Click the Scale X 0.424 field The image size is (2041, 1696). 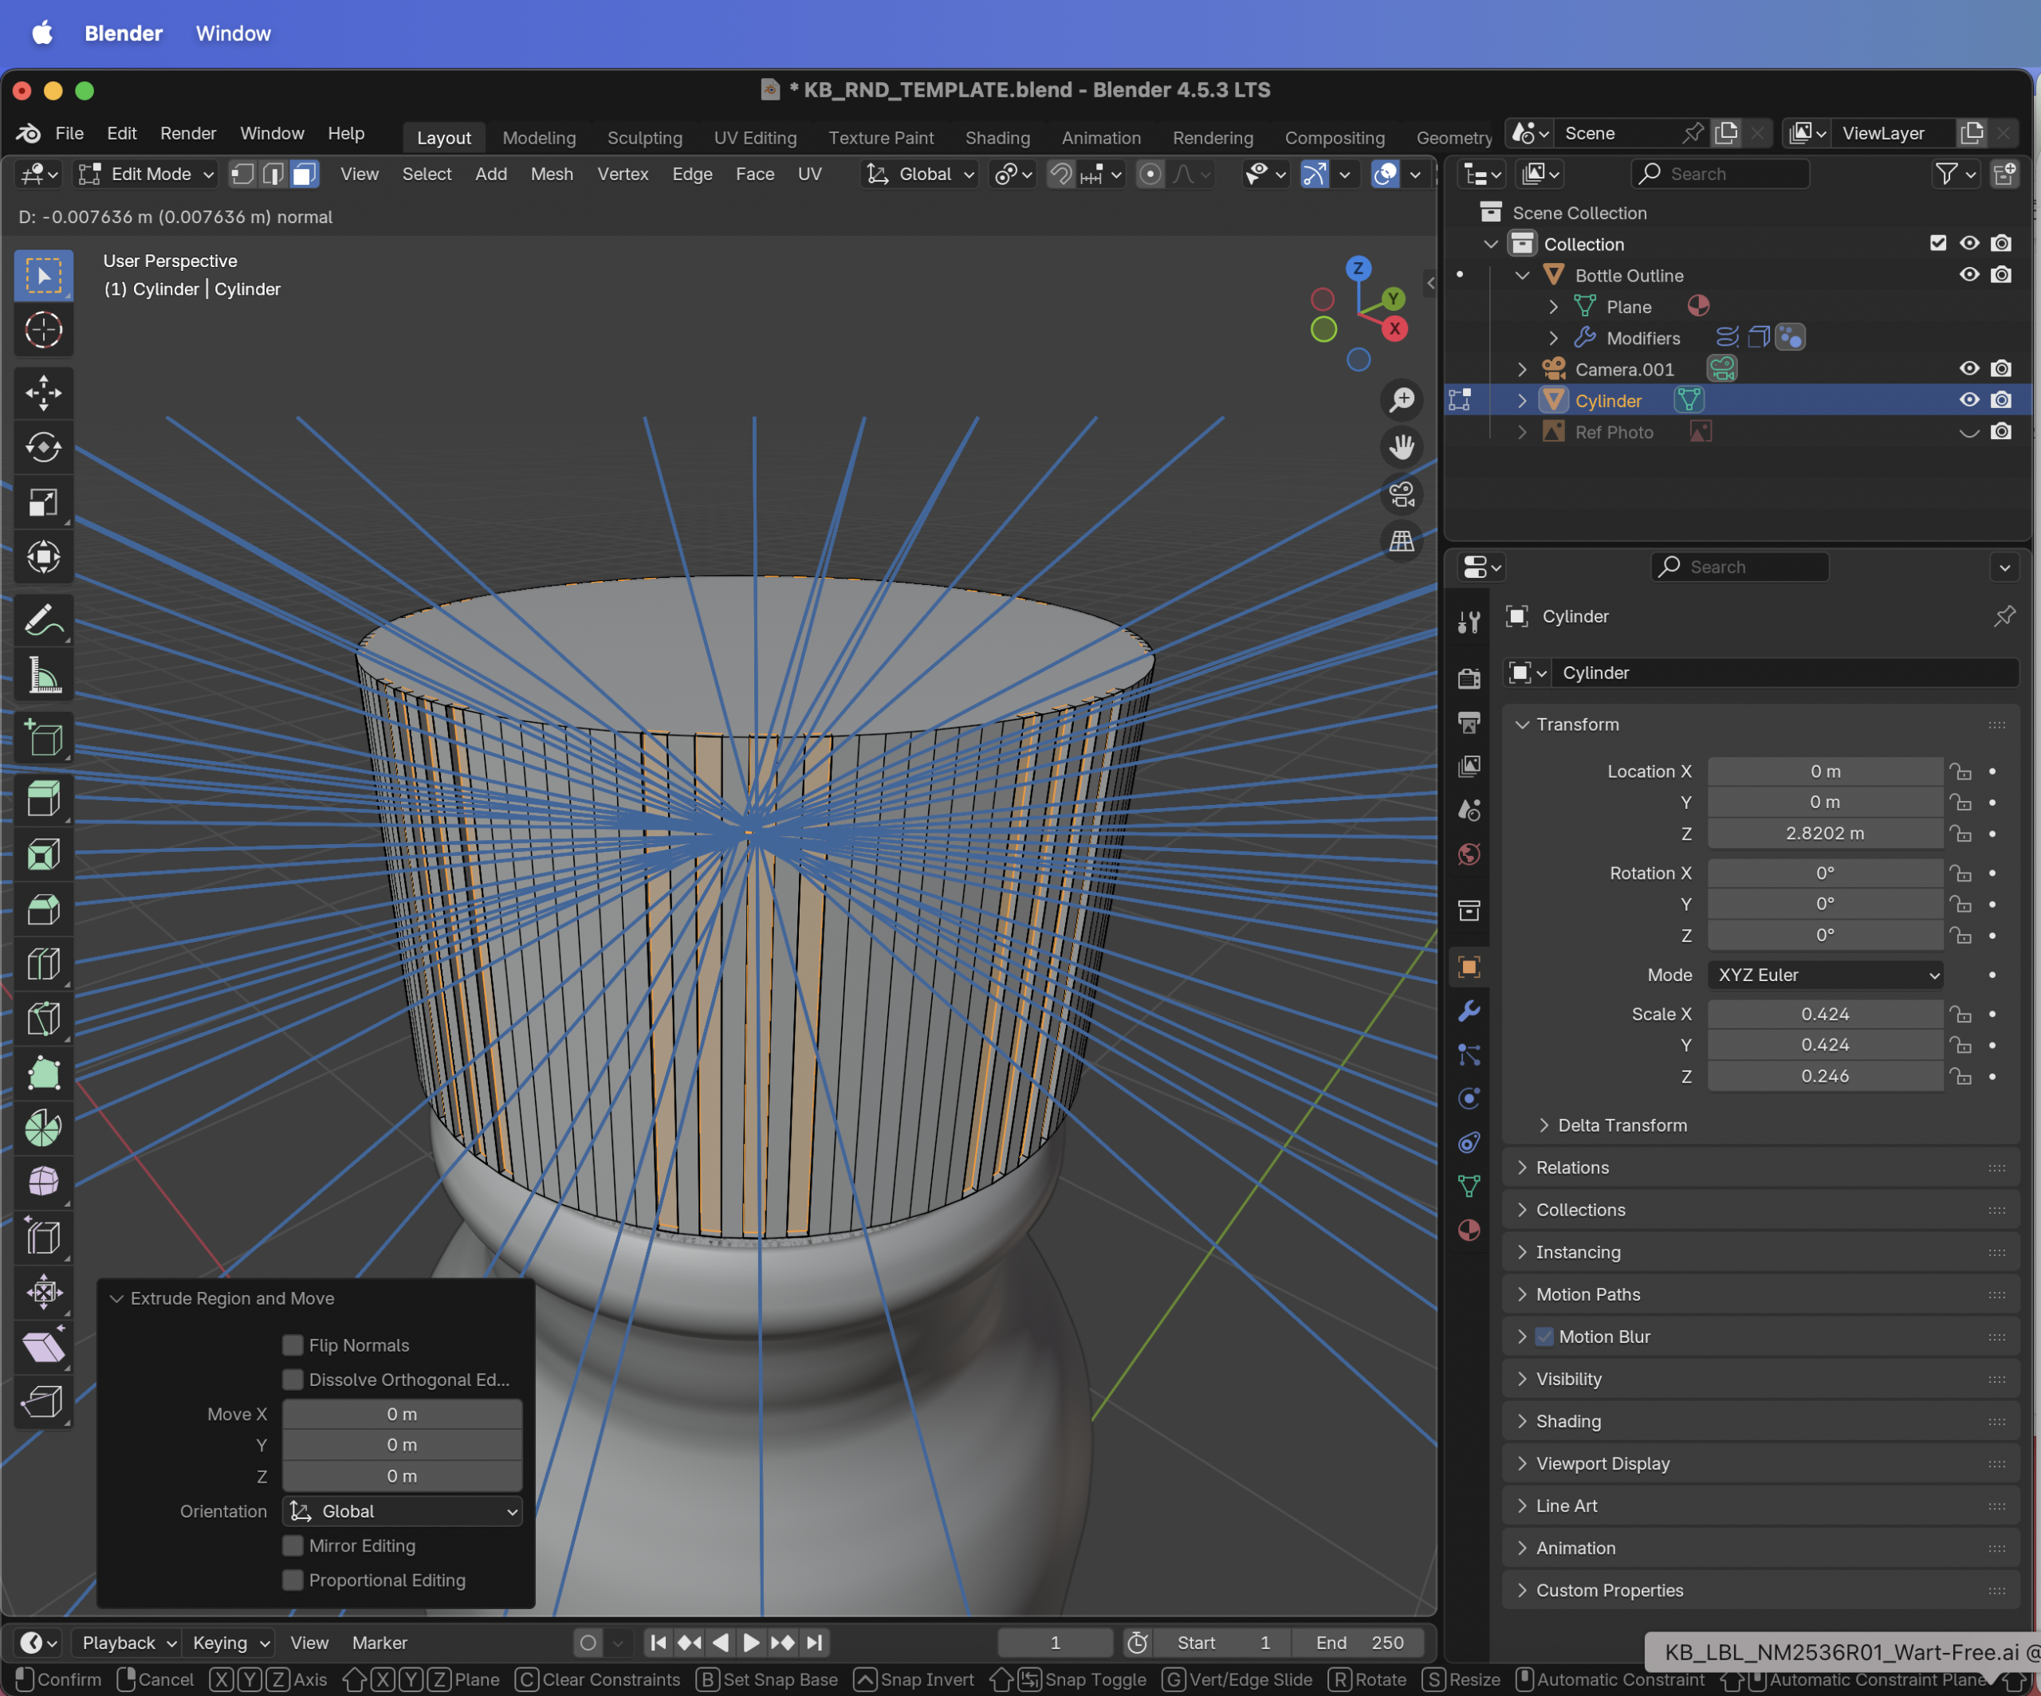tap(1825, 1014)
